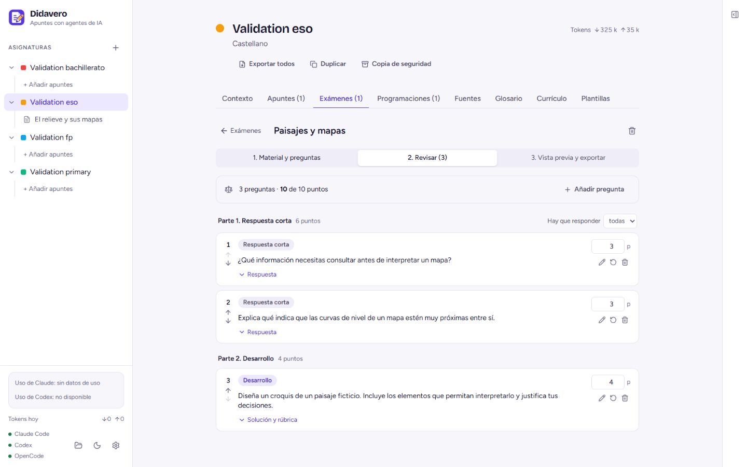The width and height of the screenshot is (747, 467).
Task: Move question 1 down
Action: tap(228, 263)
